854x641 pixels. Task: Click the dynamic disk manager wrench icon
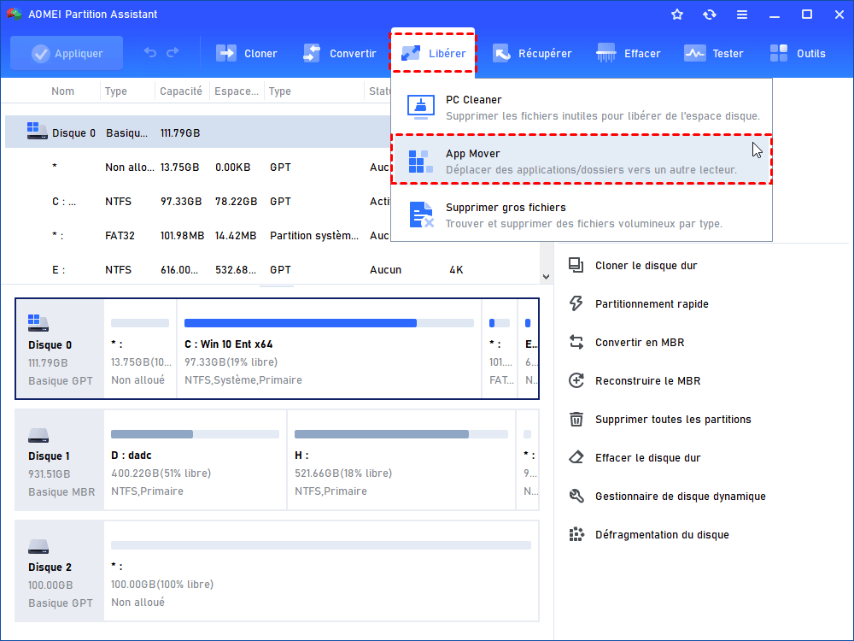(x=576, y=496)
